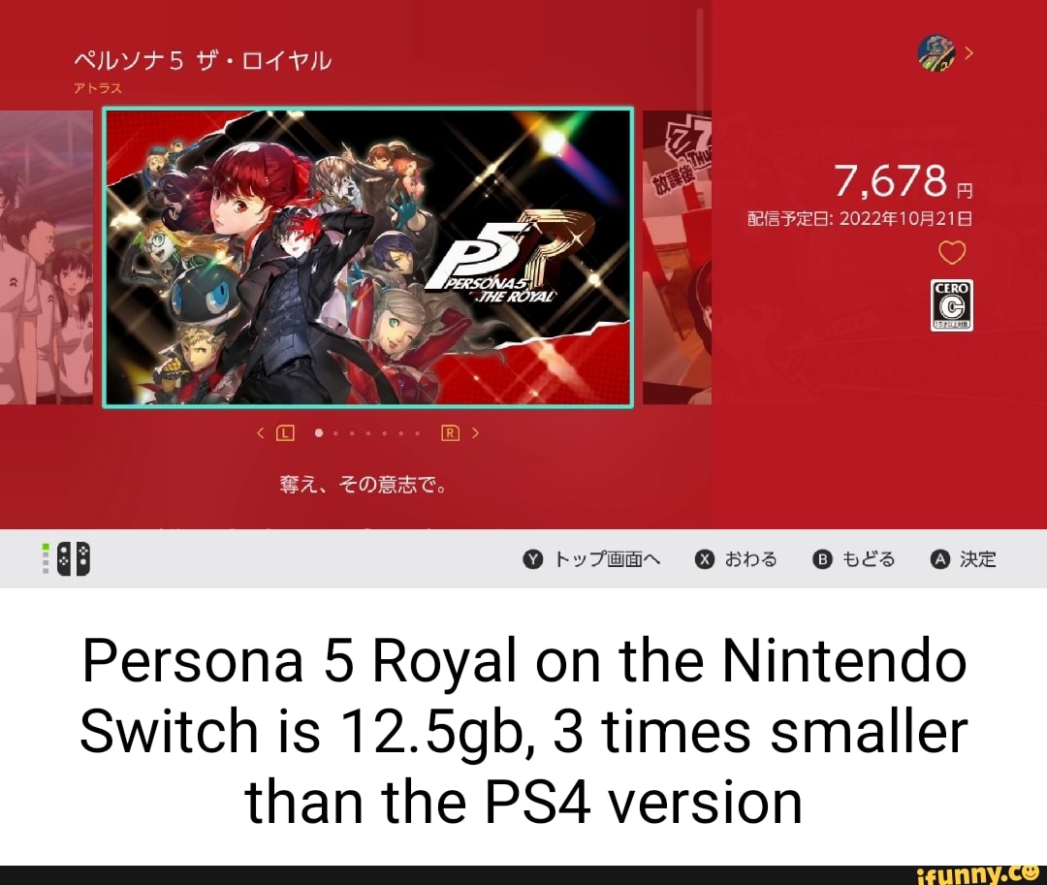The width and height of the screenshot is (1047, 885).
Task: Expand profile menu via orange chevron
Action: [x=968, y=53]
